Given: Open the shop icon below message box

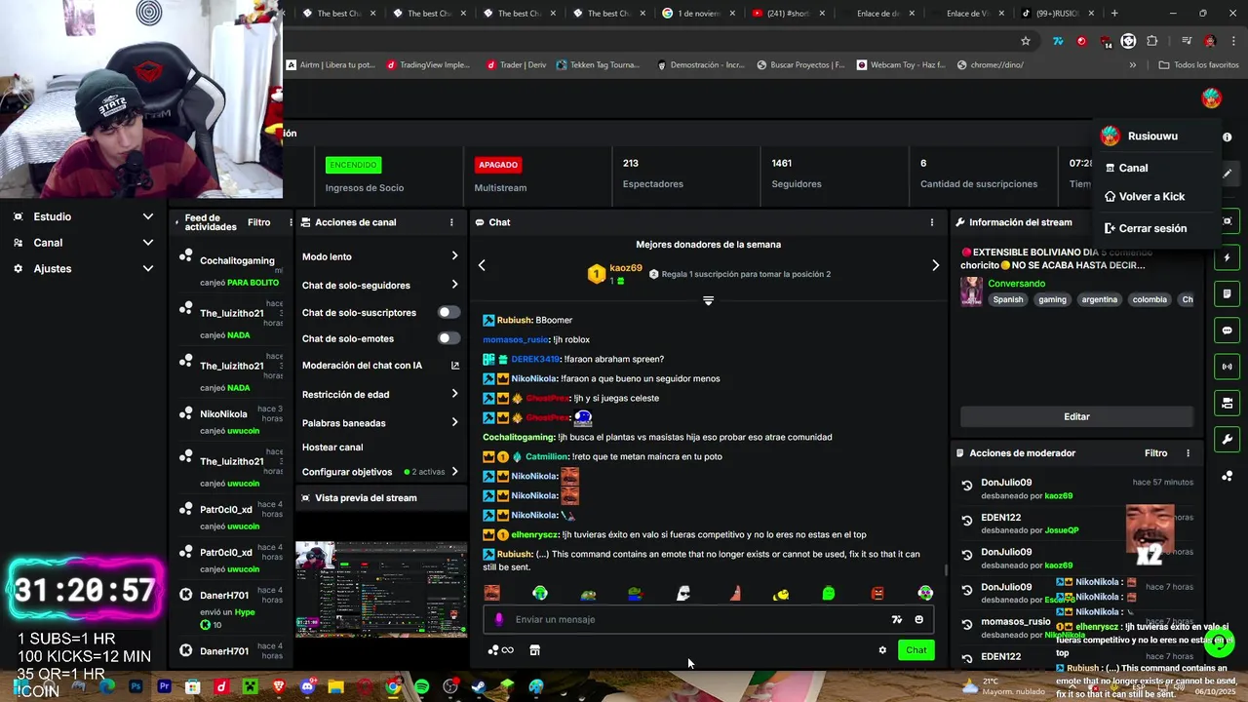Looking at the screenshot, I should [534, 650].
